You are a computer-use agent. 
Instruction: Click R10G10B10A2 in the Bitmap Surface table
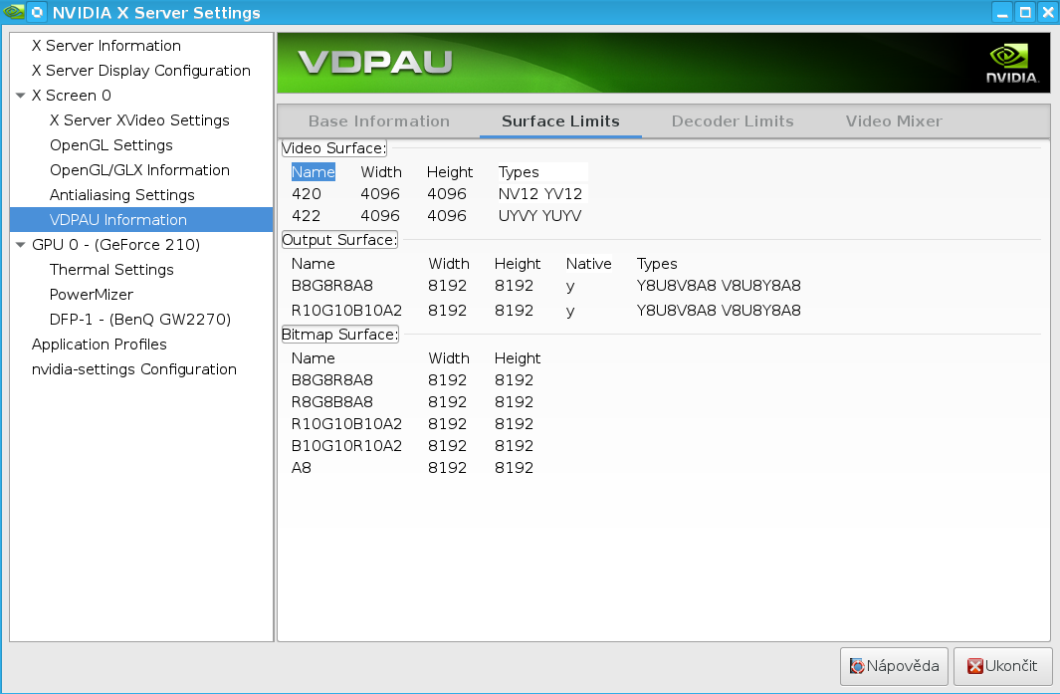[x=346, y=424]
